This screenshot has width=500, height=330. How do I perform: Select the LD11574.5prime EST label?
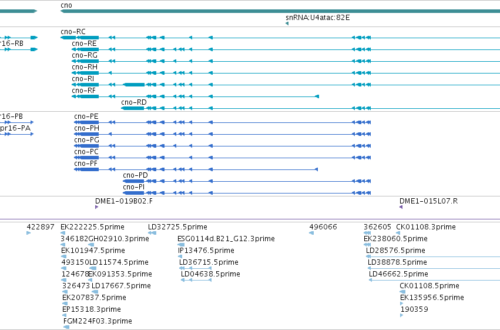point(119,262)
